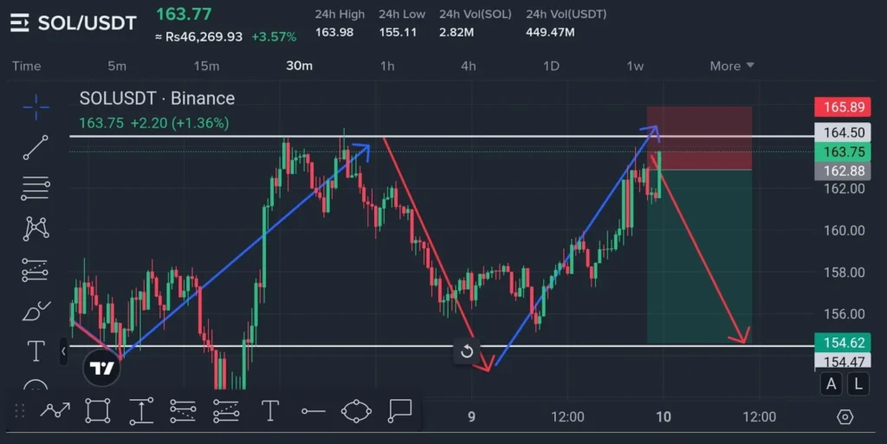Open chart settings gear icon
The height and width of the screenshot is (444, 887).
point(845,417)
